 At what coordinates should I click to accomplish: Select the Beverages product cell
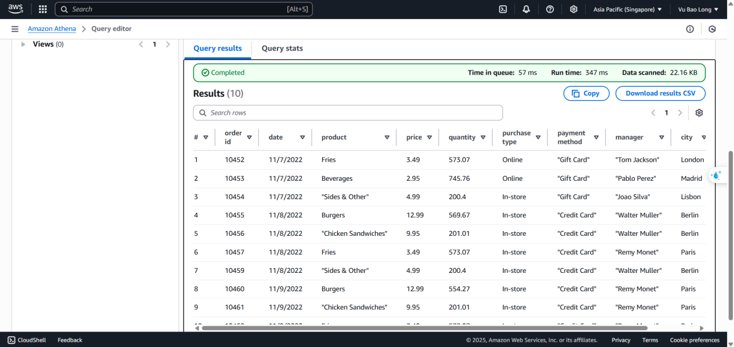(337, 178)
